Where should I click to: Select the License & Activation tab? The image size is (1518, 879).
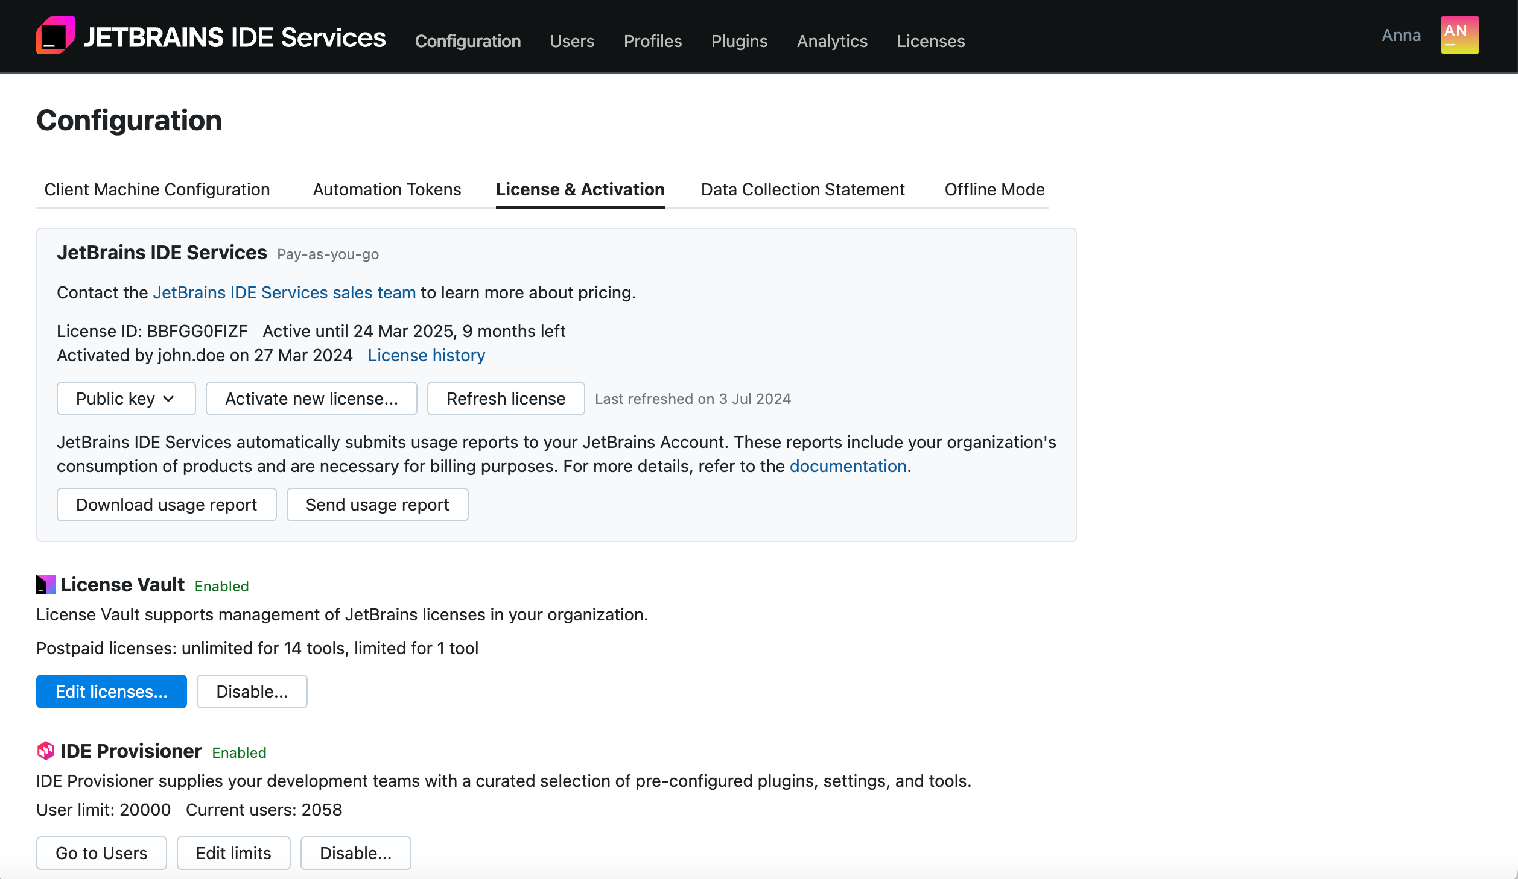580,189
